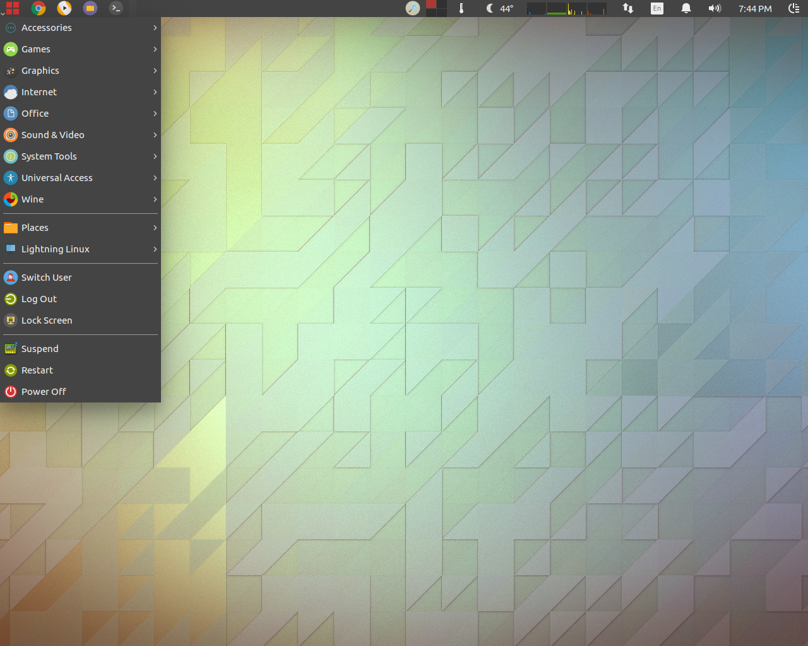This screenshot has height=646, width=808.
Task: Open the system load monitor graphs
Action: click(566, 8)
